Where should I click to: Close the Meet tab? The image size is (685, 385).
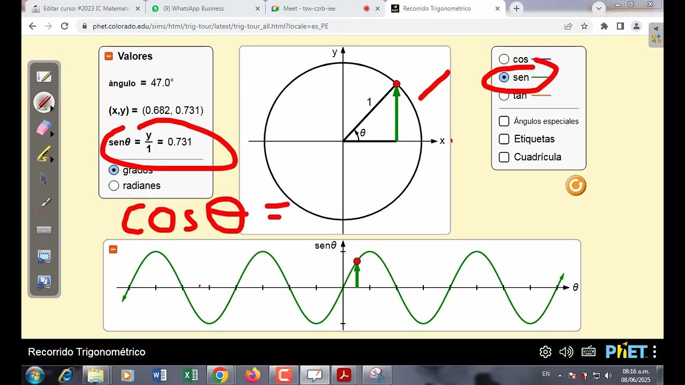click(x=377, y=9)
